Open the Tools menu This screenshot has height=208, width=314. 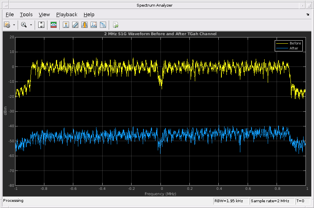click(26, 15)
